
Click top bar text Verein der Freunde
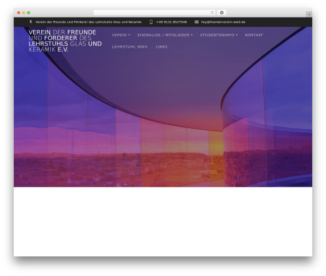point(89,22)
